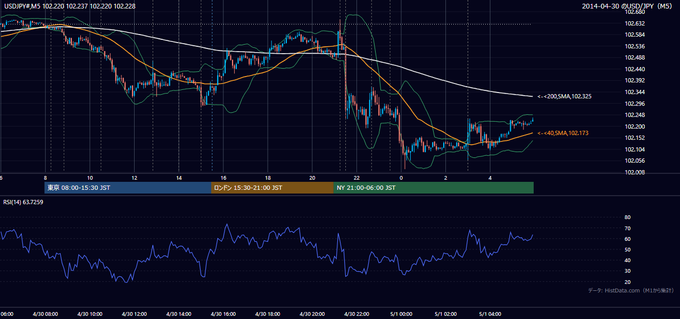The height and width of the screenshot is (319, 680).
Task: Click price level 102.488 on the axis
Action: (x=634, y=57)
